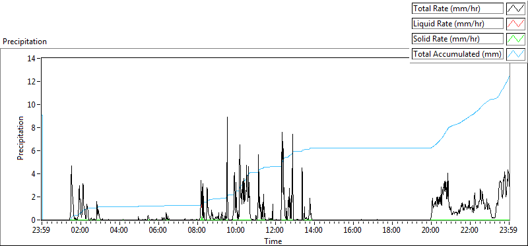Click the Total Rate black line legend icon

(516, 9)
